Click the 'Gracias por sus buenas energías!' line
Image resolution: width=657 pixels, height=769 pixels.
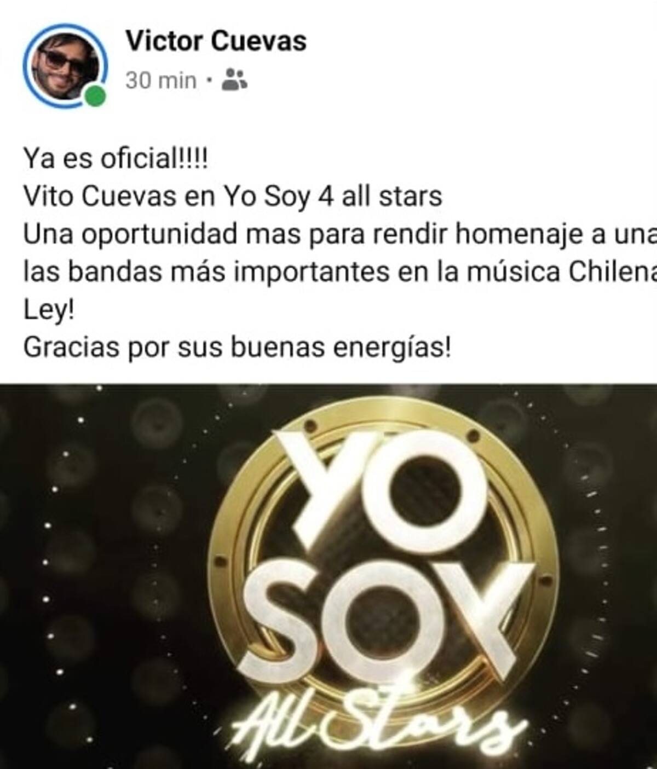pos(237,347)
